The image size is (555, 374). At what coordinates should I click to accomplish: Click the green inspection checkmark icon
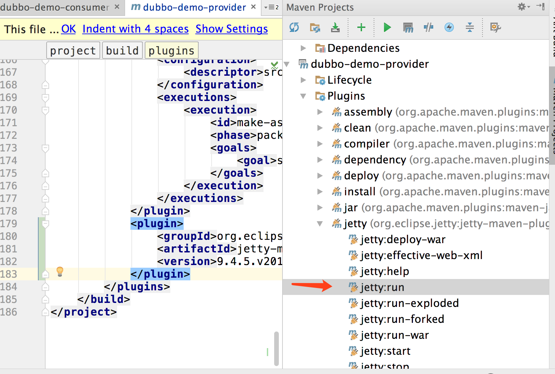(x=275, y=64)
